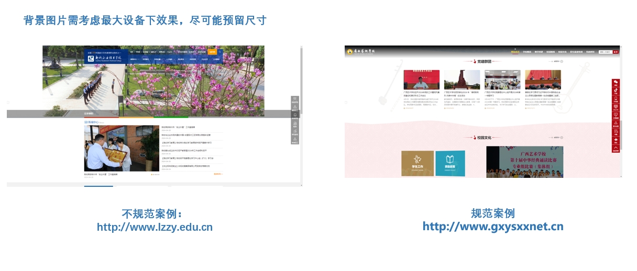Click the magnifier search icon in blue header

click(x=220, y=52)
